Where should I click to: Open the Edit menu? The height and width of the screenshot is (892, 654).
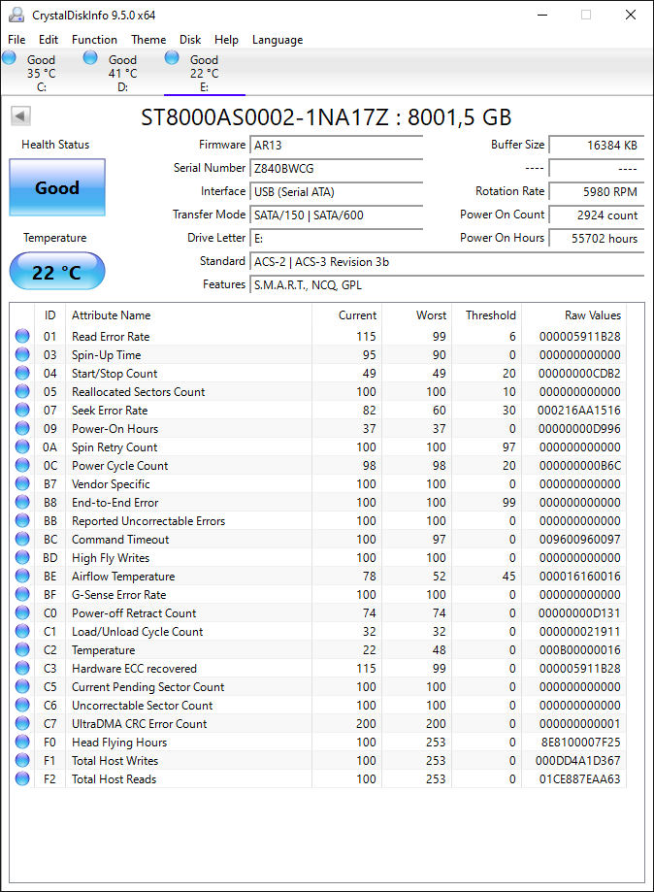pos(49,39)
